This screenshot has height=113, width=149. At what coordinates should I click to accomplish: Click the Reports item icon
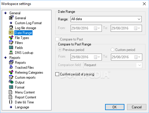click(x=11, y=62)
